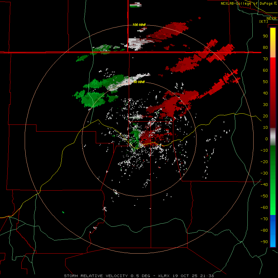
Task: Click the KLRX radar site identifier
Action: click(x=164, y=276)
